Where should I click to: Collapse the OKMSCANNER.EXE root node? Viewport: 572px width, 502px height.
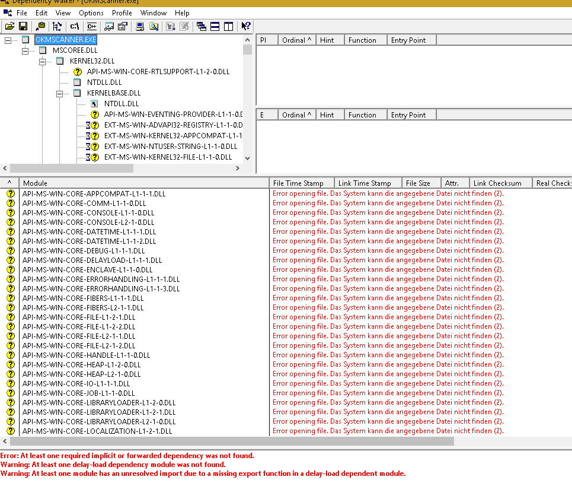8,40
